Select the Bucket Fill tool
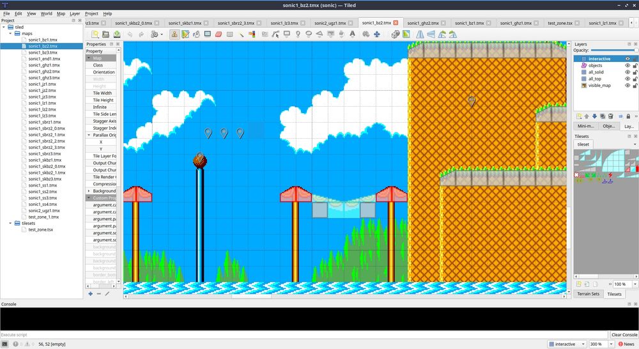639x349 pixels. [196, 35]
